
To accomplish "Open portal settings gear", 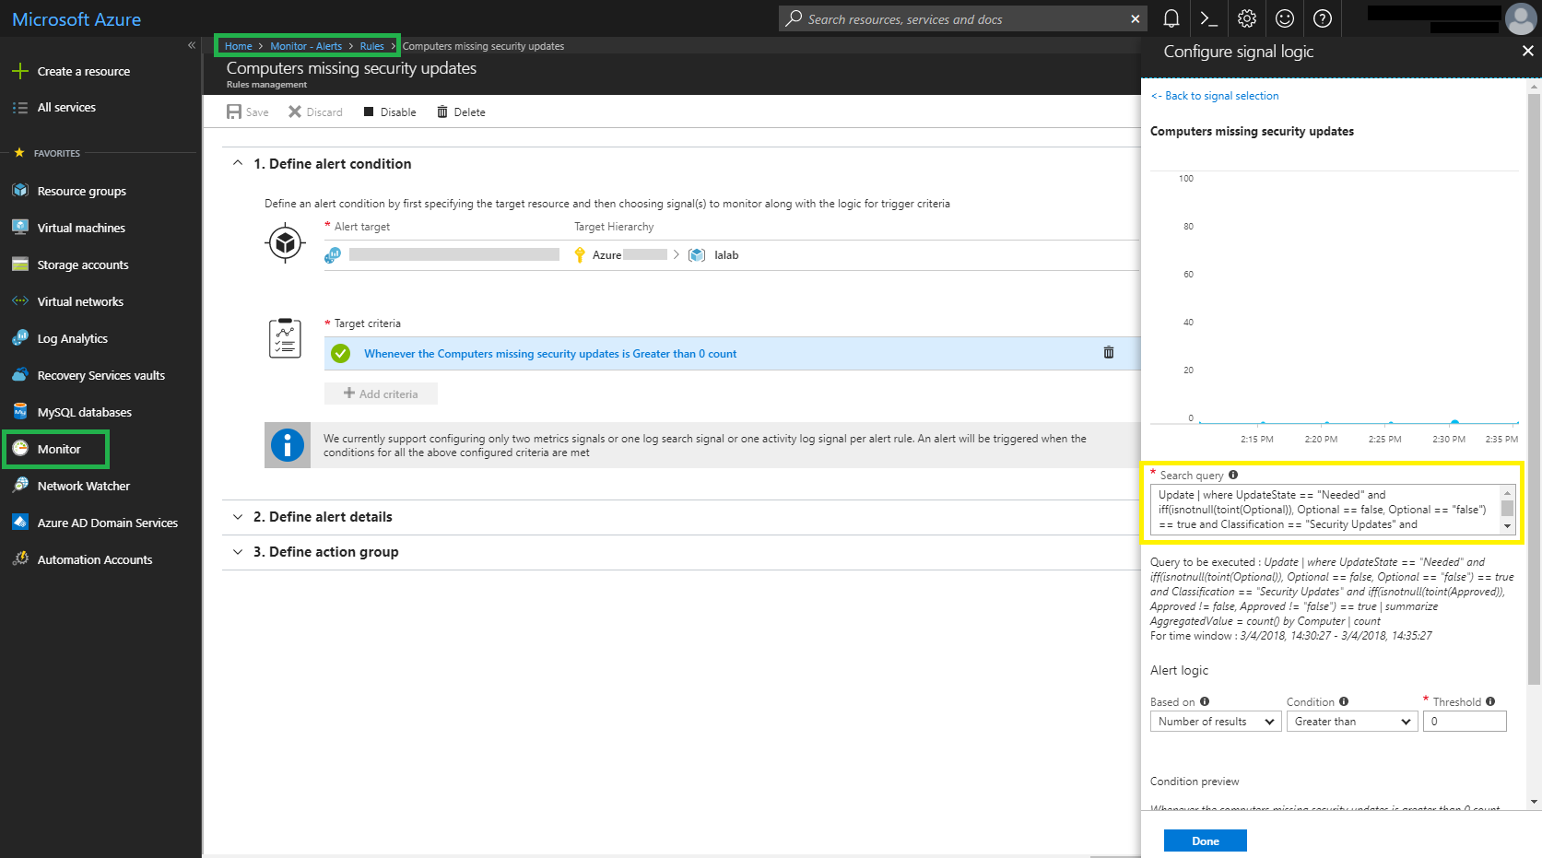I will pyautogui.click(x=1247, y=18).
